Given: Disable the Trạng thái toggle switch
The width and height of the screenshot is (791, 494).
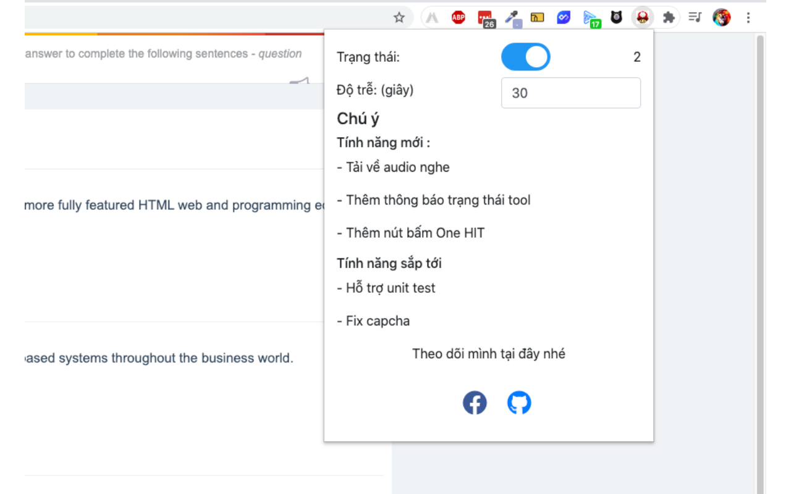Looking at the screenshot, I should [526, 56].
